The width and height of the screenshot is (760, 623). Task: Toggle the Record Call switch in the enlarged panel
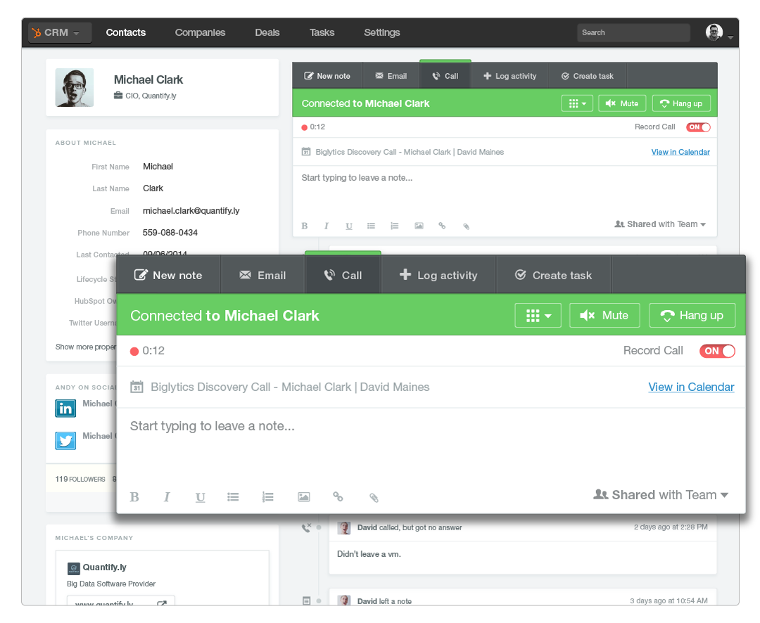pyautogui.click(x=716, y=351)
